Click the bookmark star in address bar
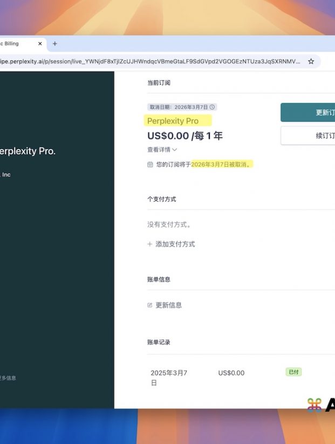This screenshot has height=444, width=335. click(311, 62)
